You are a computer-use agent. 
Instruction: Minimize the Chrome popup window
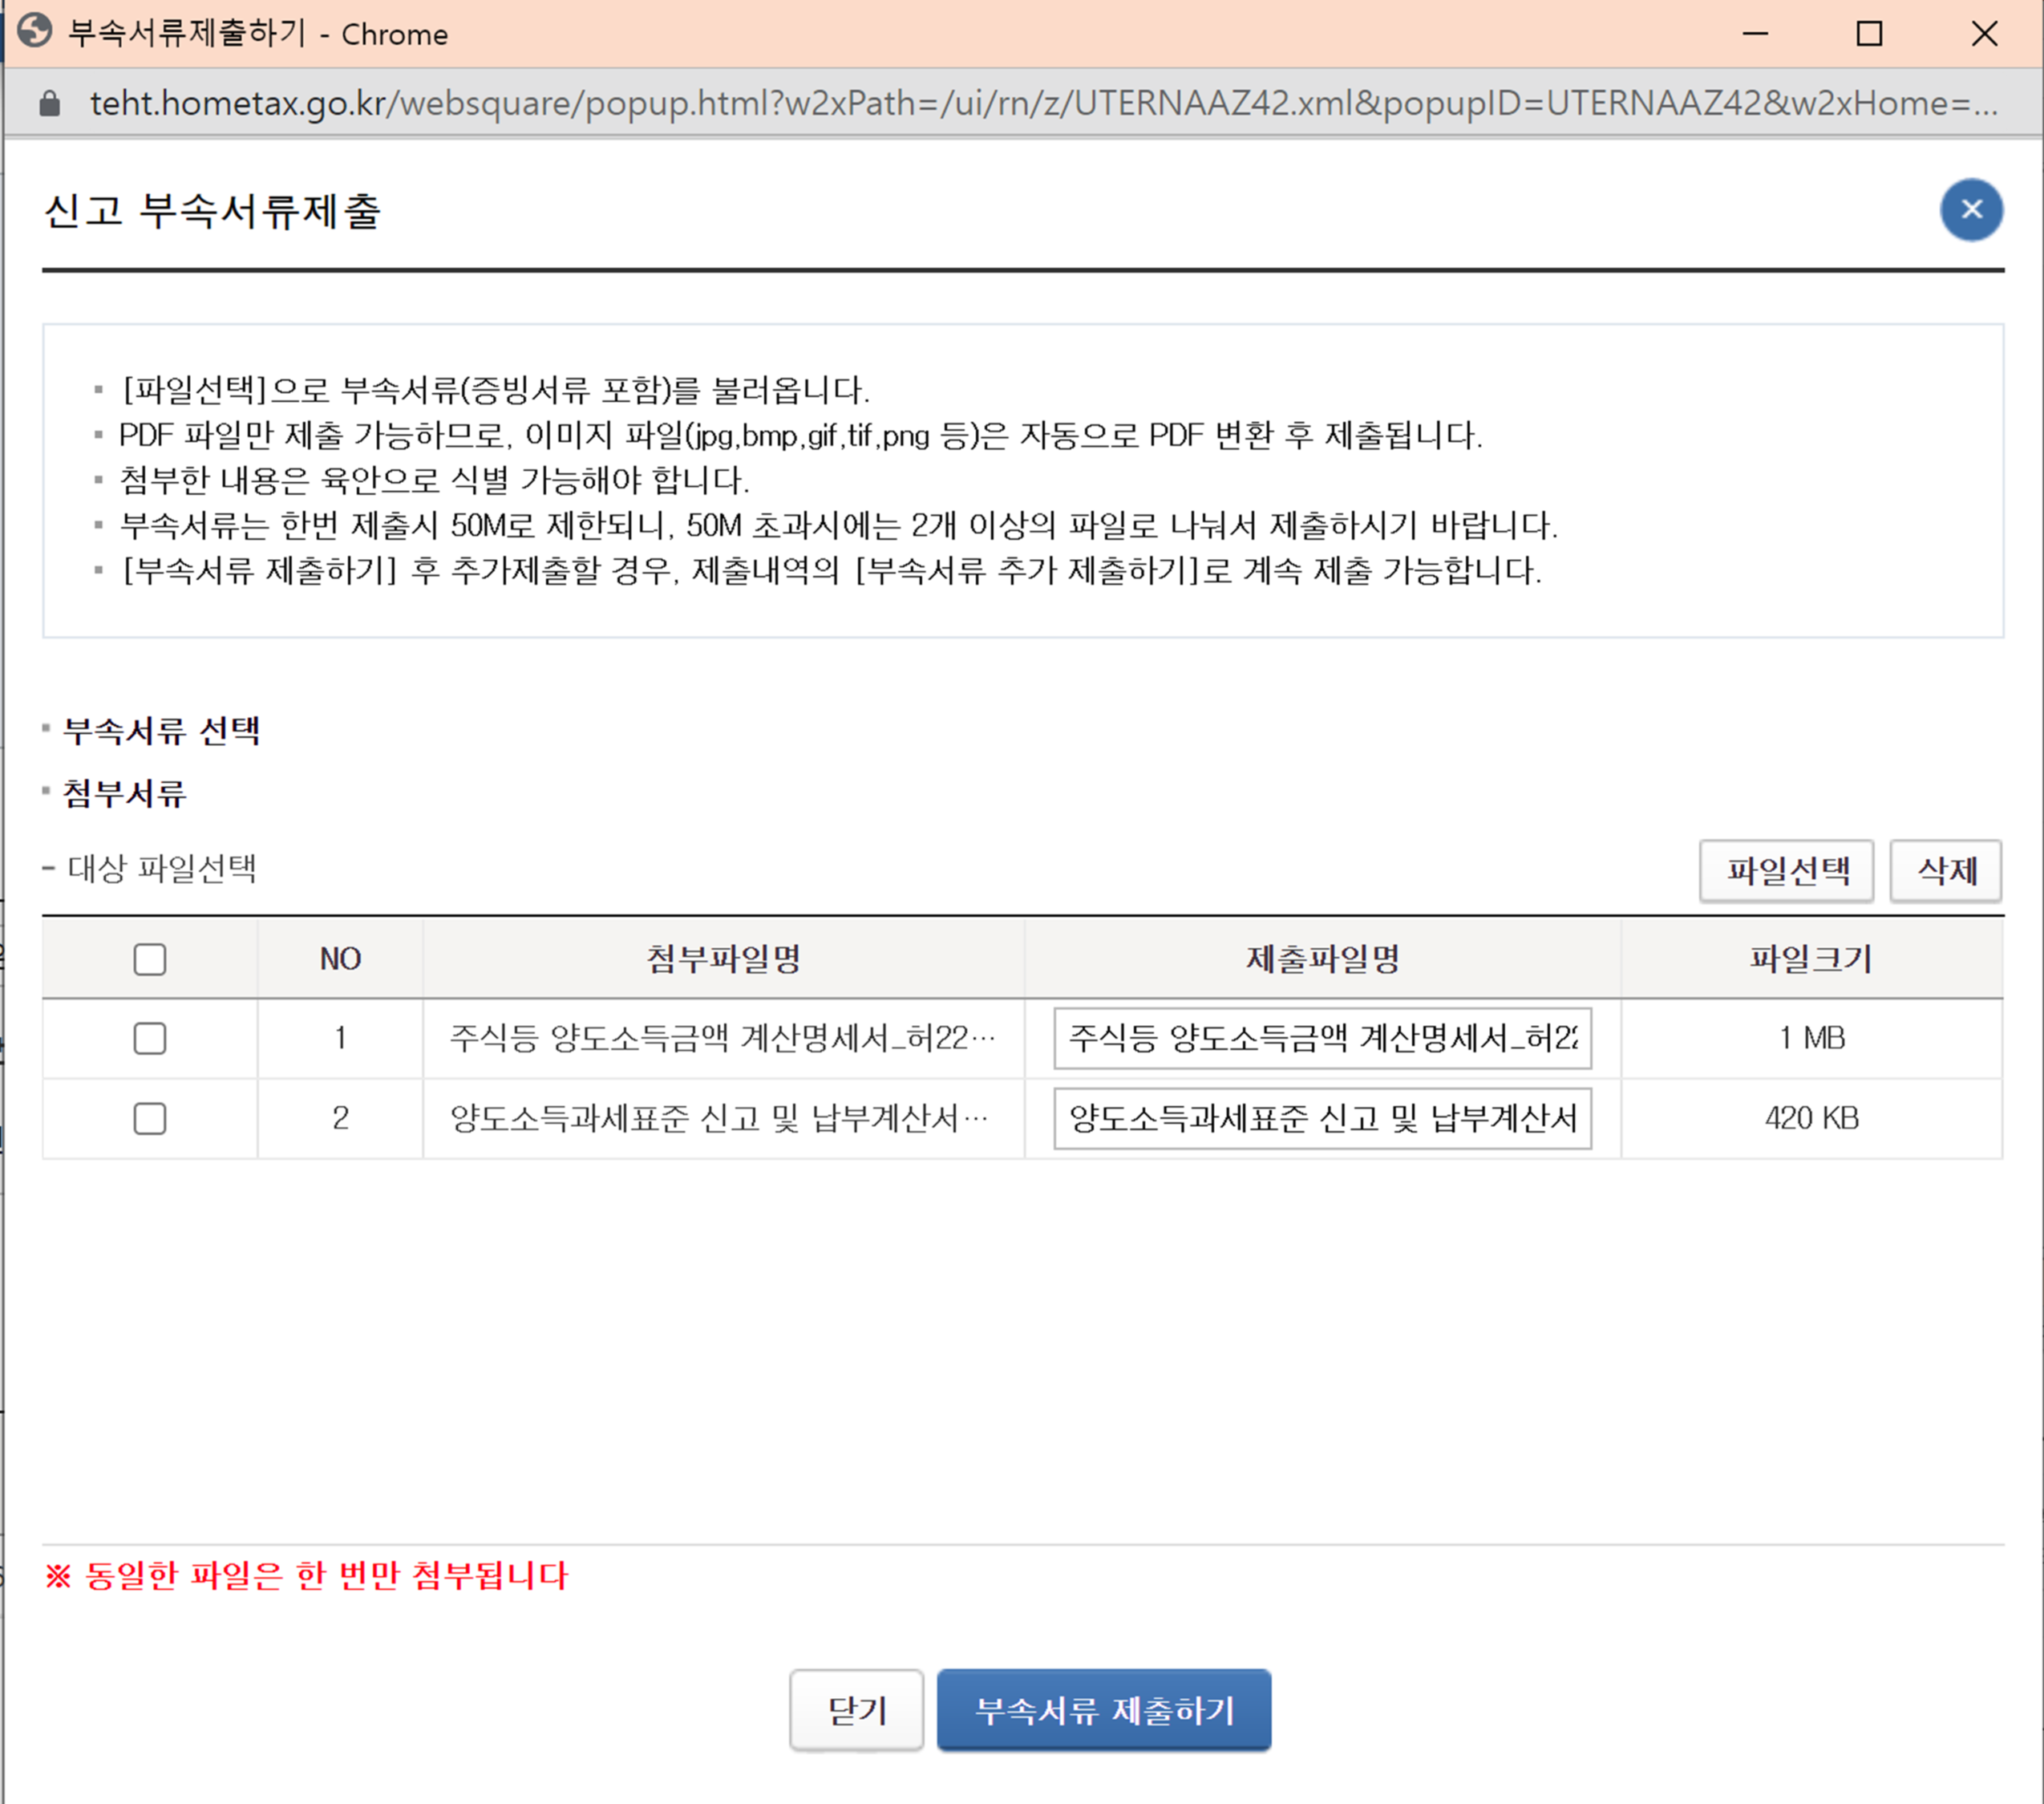1755,34
